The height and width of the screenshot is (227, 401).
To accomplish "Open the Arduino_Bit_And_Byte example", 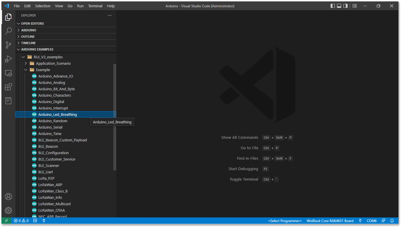I will point(66,89).
